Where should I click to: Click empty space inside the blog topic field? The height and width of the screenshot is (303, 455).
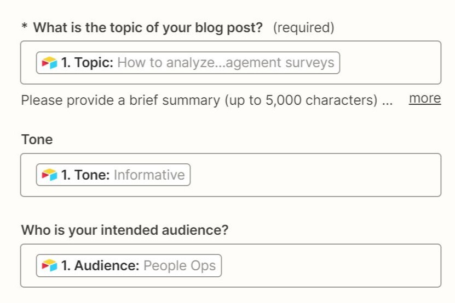tap(389, 63)
